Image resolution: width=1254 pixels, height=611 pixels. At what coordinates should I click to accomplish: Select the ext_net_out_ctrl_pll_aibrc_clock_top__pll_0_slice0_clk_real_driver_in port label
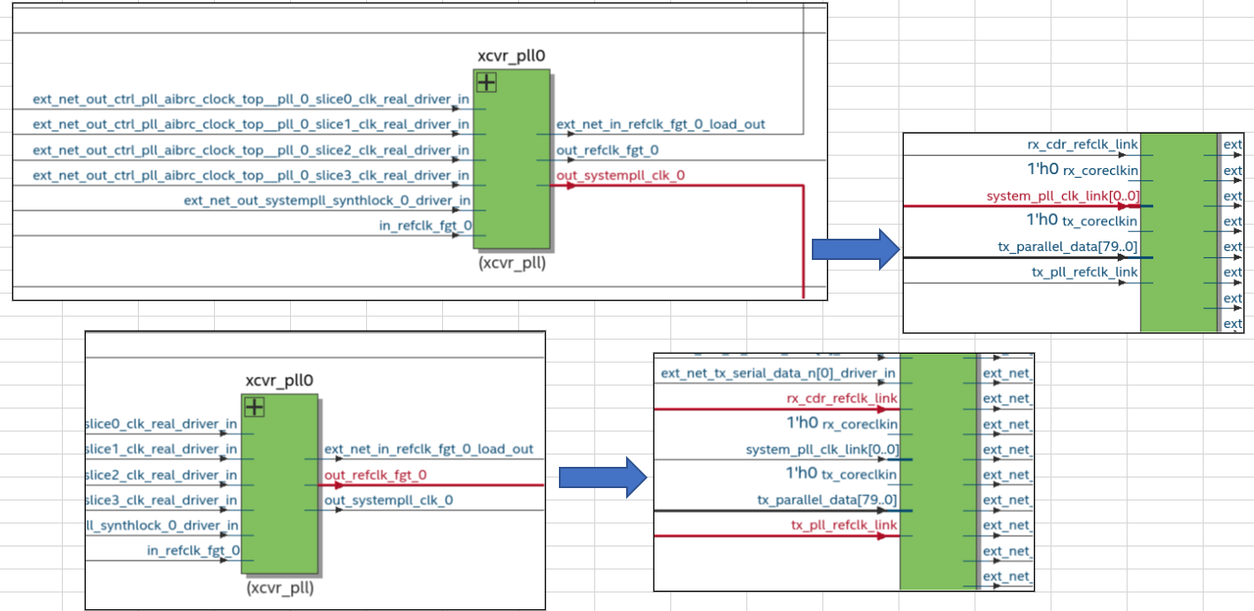coord(251,100)
